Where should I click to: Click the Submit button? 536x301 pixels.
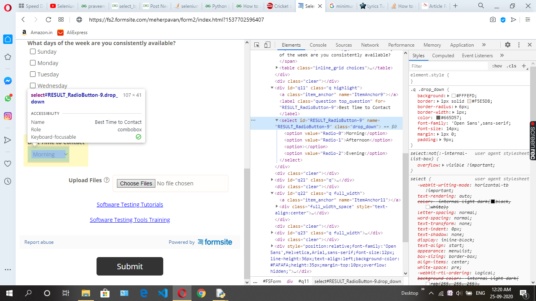[x=130, y=267]
